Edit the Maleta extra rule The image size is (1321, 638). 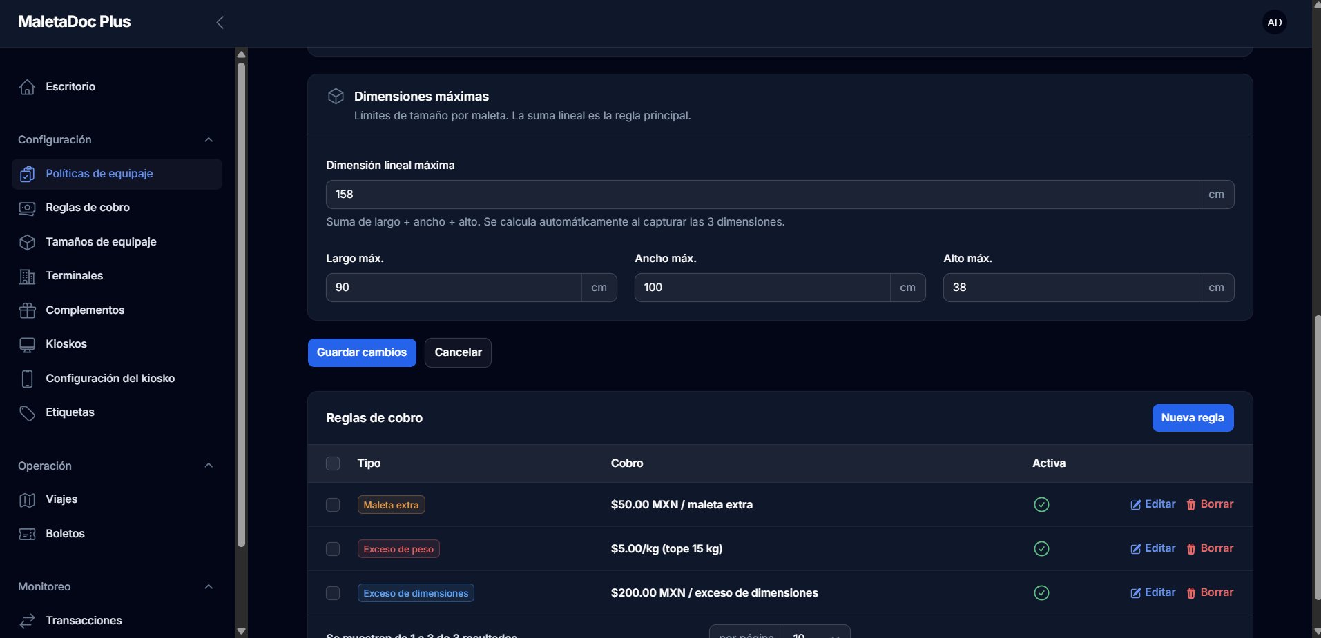coord(1153,504)
